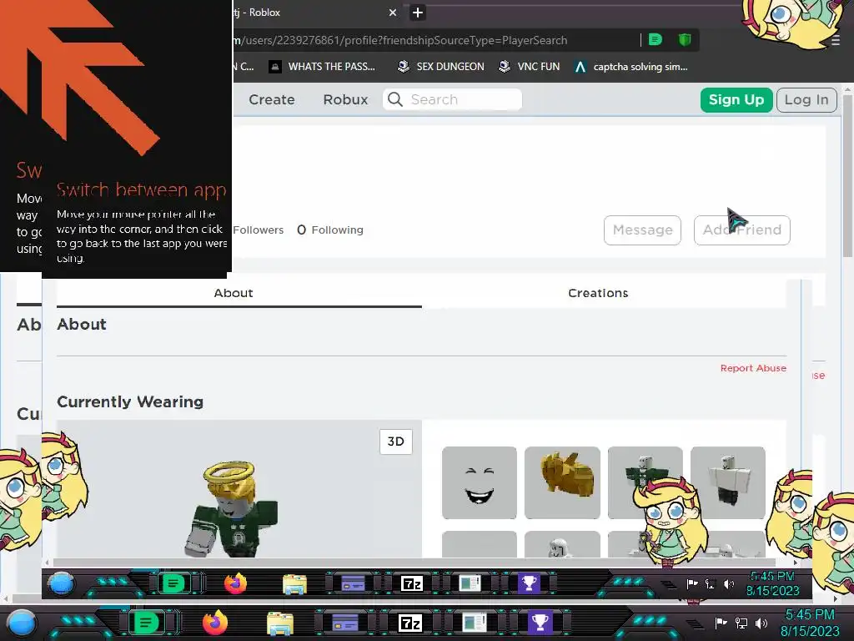
Task: Click the 5:45 PM clock on outer taskbar
Action: pos(809,623)
